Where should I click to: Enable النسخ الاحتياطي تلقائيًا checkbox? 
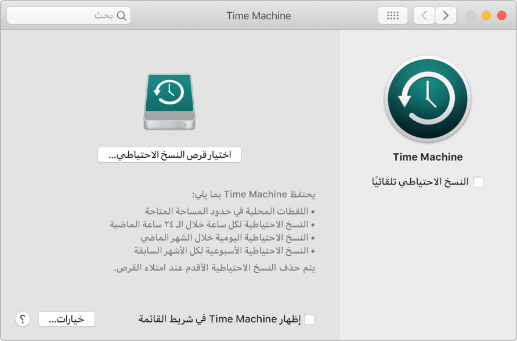(x=479, y=182)
